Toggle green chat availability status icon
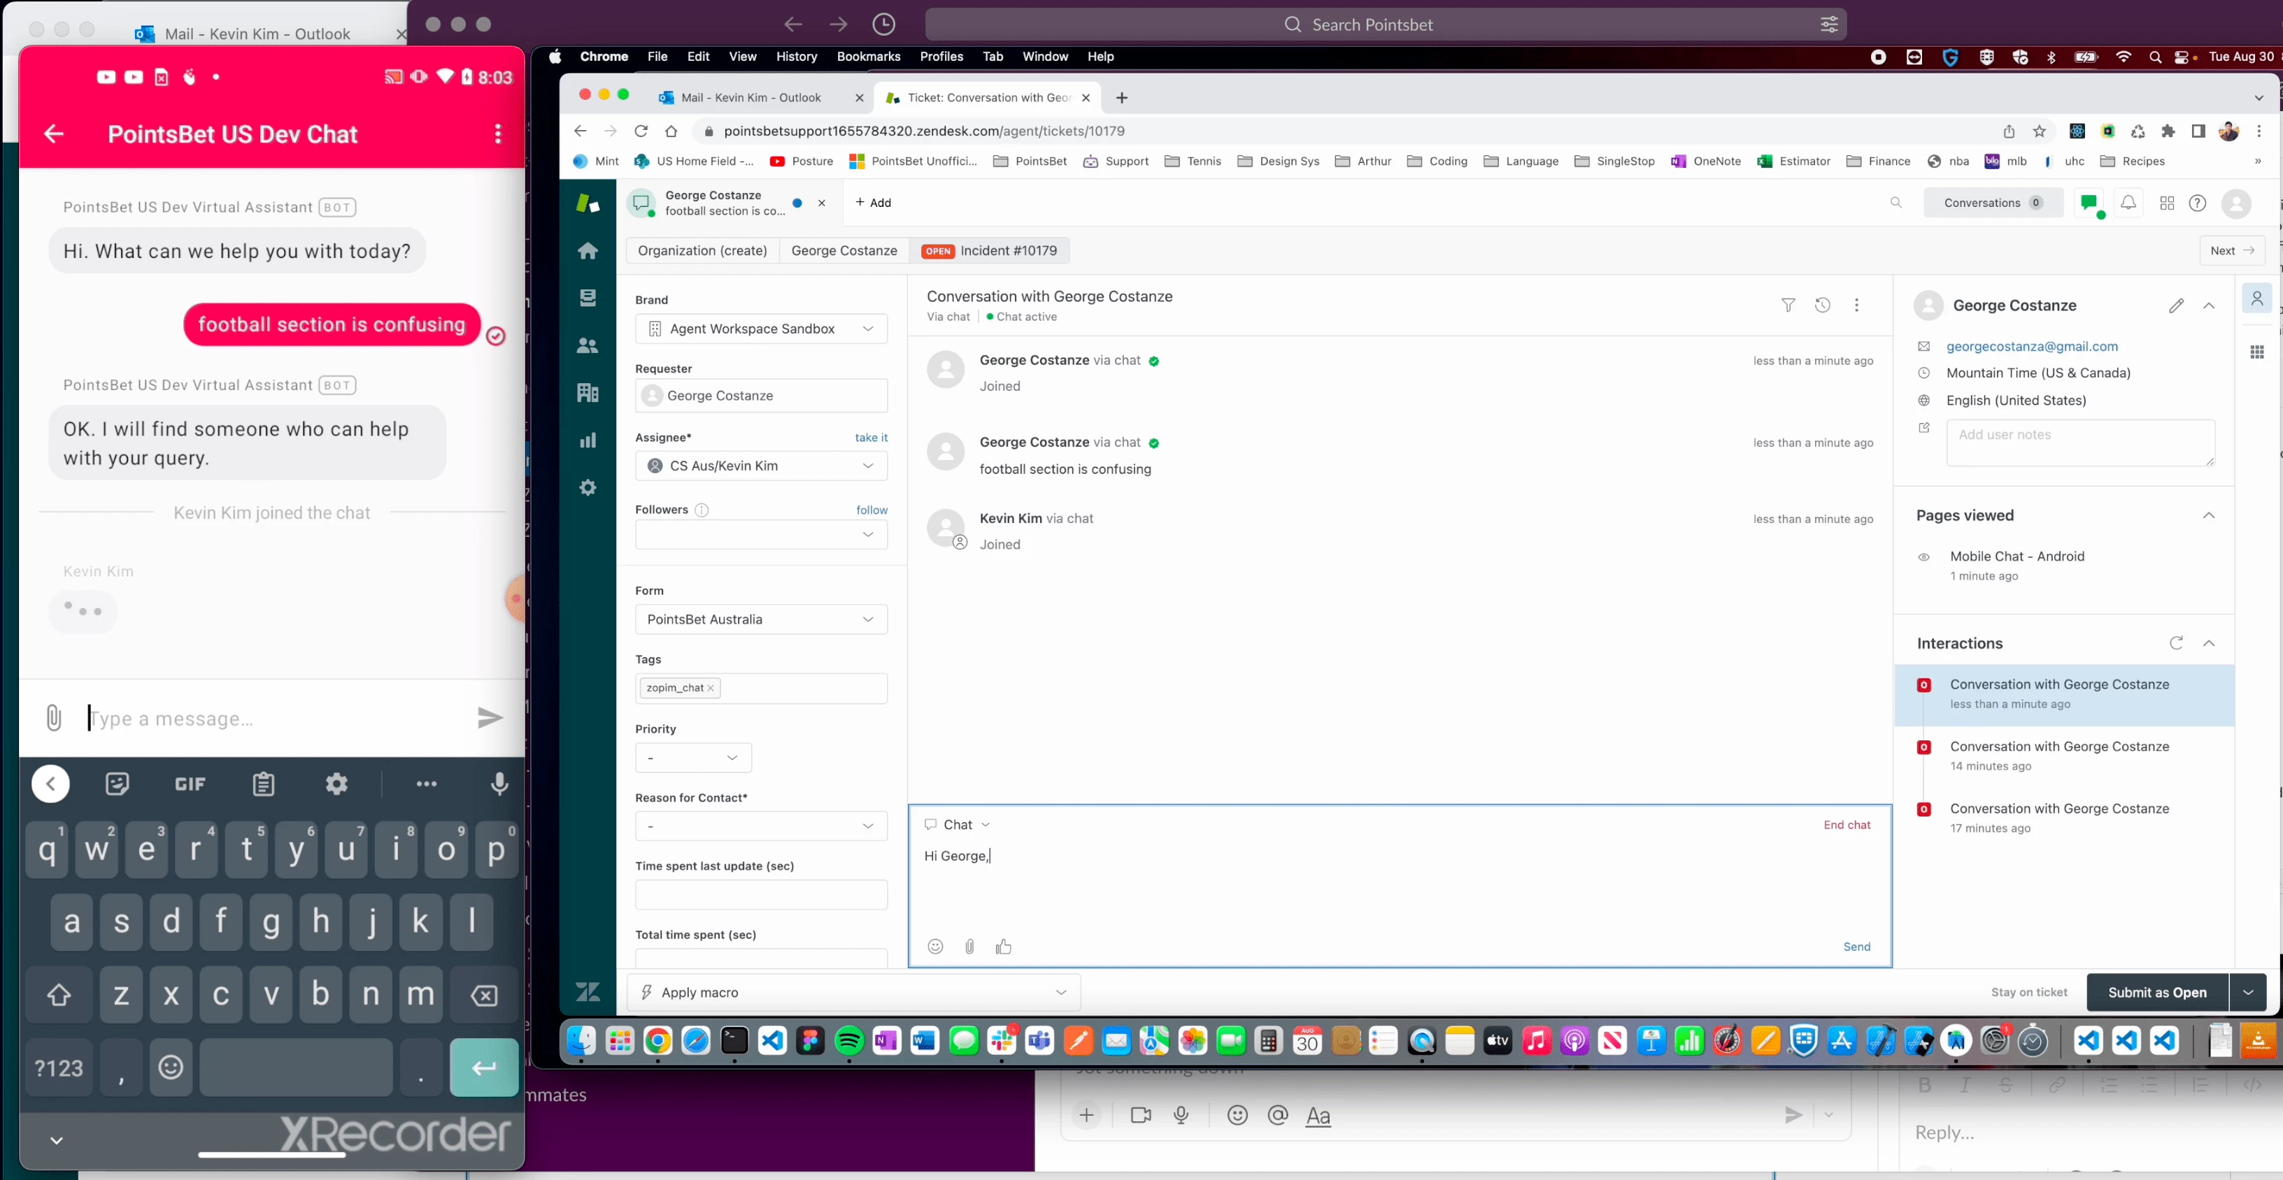The image size is (2283, 1180). tap(2089, 203)
